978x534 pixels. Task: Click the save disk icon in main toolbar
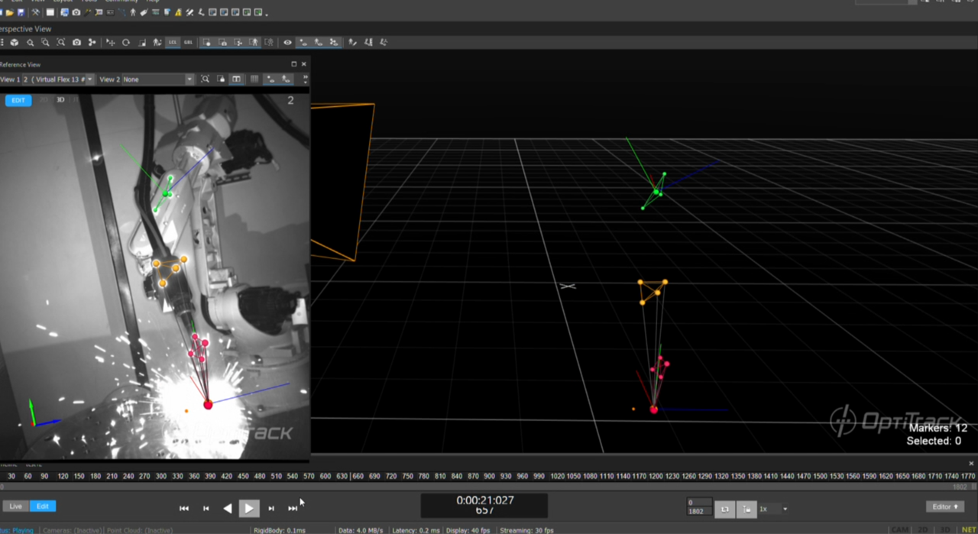pos(21,13)
